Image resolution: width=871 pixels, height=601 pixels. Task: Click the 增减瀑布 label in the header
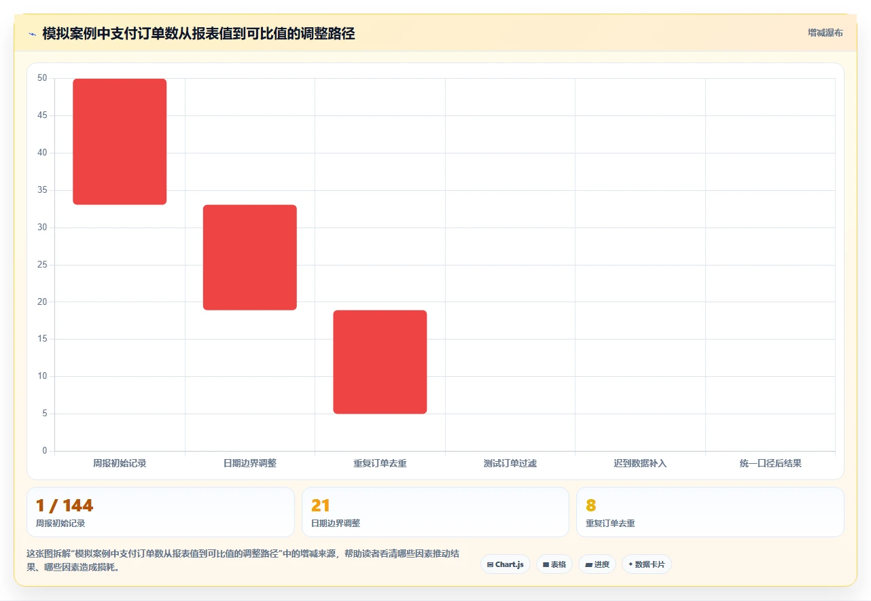point(825,33)
